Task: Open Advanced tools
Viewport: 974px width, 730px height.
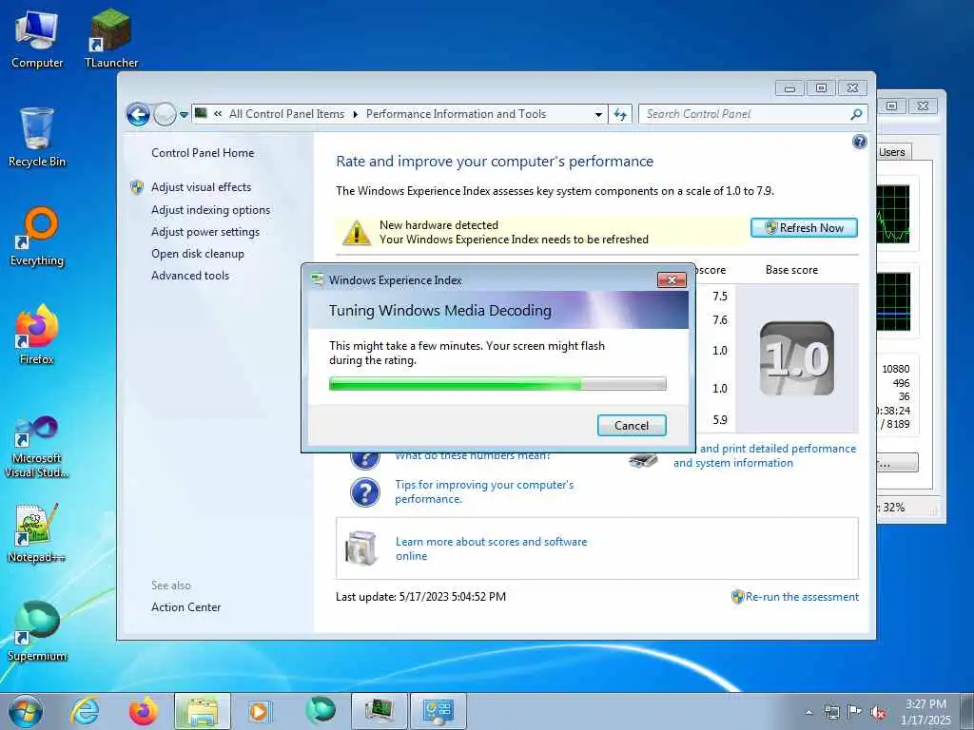Action: 190,275
